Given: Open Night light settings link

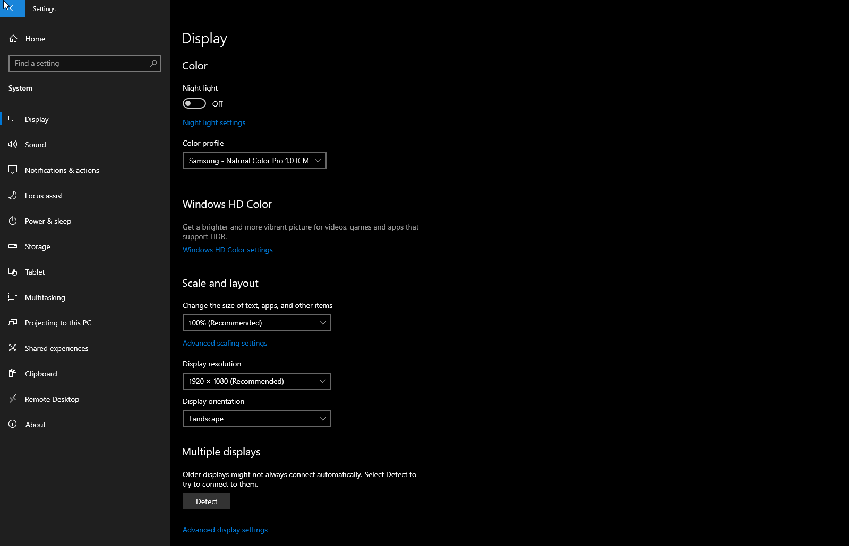Looking at the screenshot, I should [x=214, y=122].
